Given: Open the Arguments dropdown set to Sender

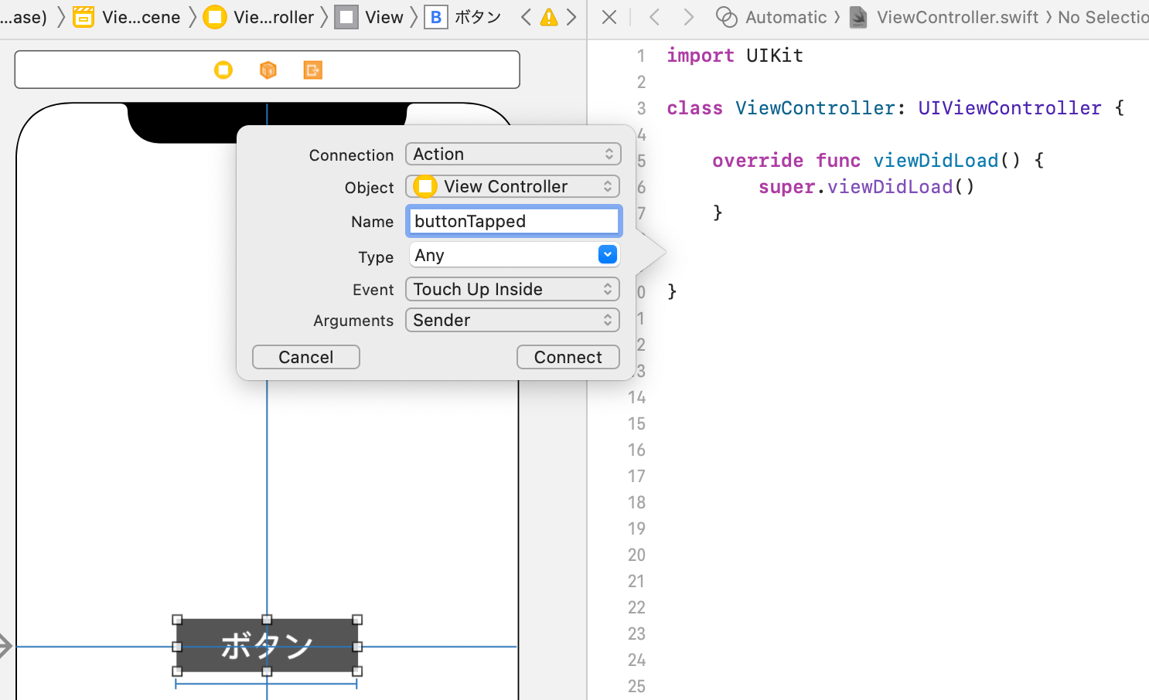Looking at the screenshot, I should point(513,320).
